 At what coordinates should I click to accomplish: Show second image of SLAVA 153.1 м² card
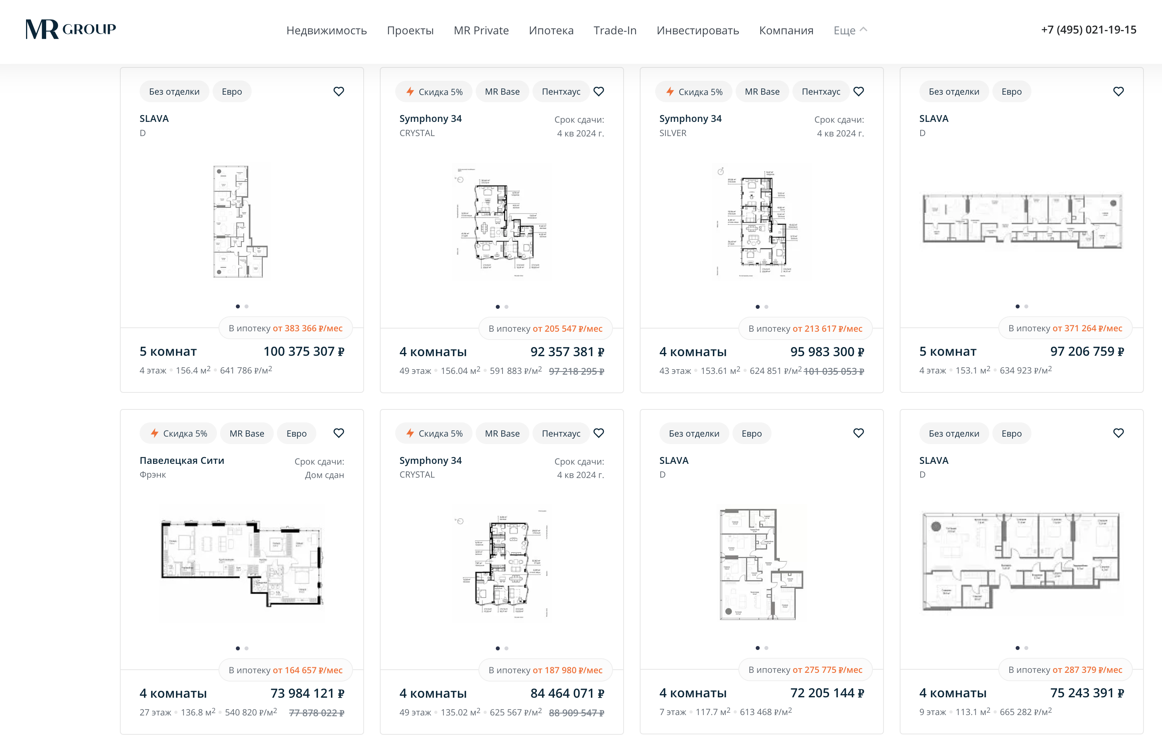point(1027,306)
